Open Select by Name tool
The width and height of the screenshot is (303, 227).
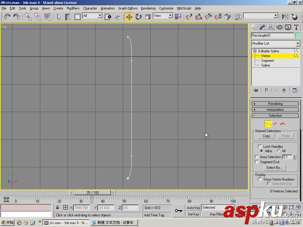click(x=68, y=17)
